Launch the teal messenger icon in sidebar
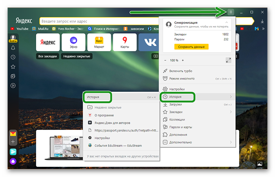Viewport: 275px width, 177px height. [13, 152]
